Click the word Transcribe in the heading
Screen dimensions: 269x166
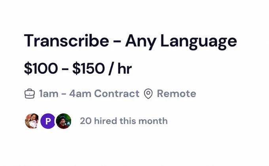(x=66, y=40)
